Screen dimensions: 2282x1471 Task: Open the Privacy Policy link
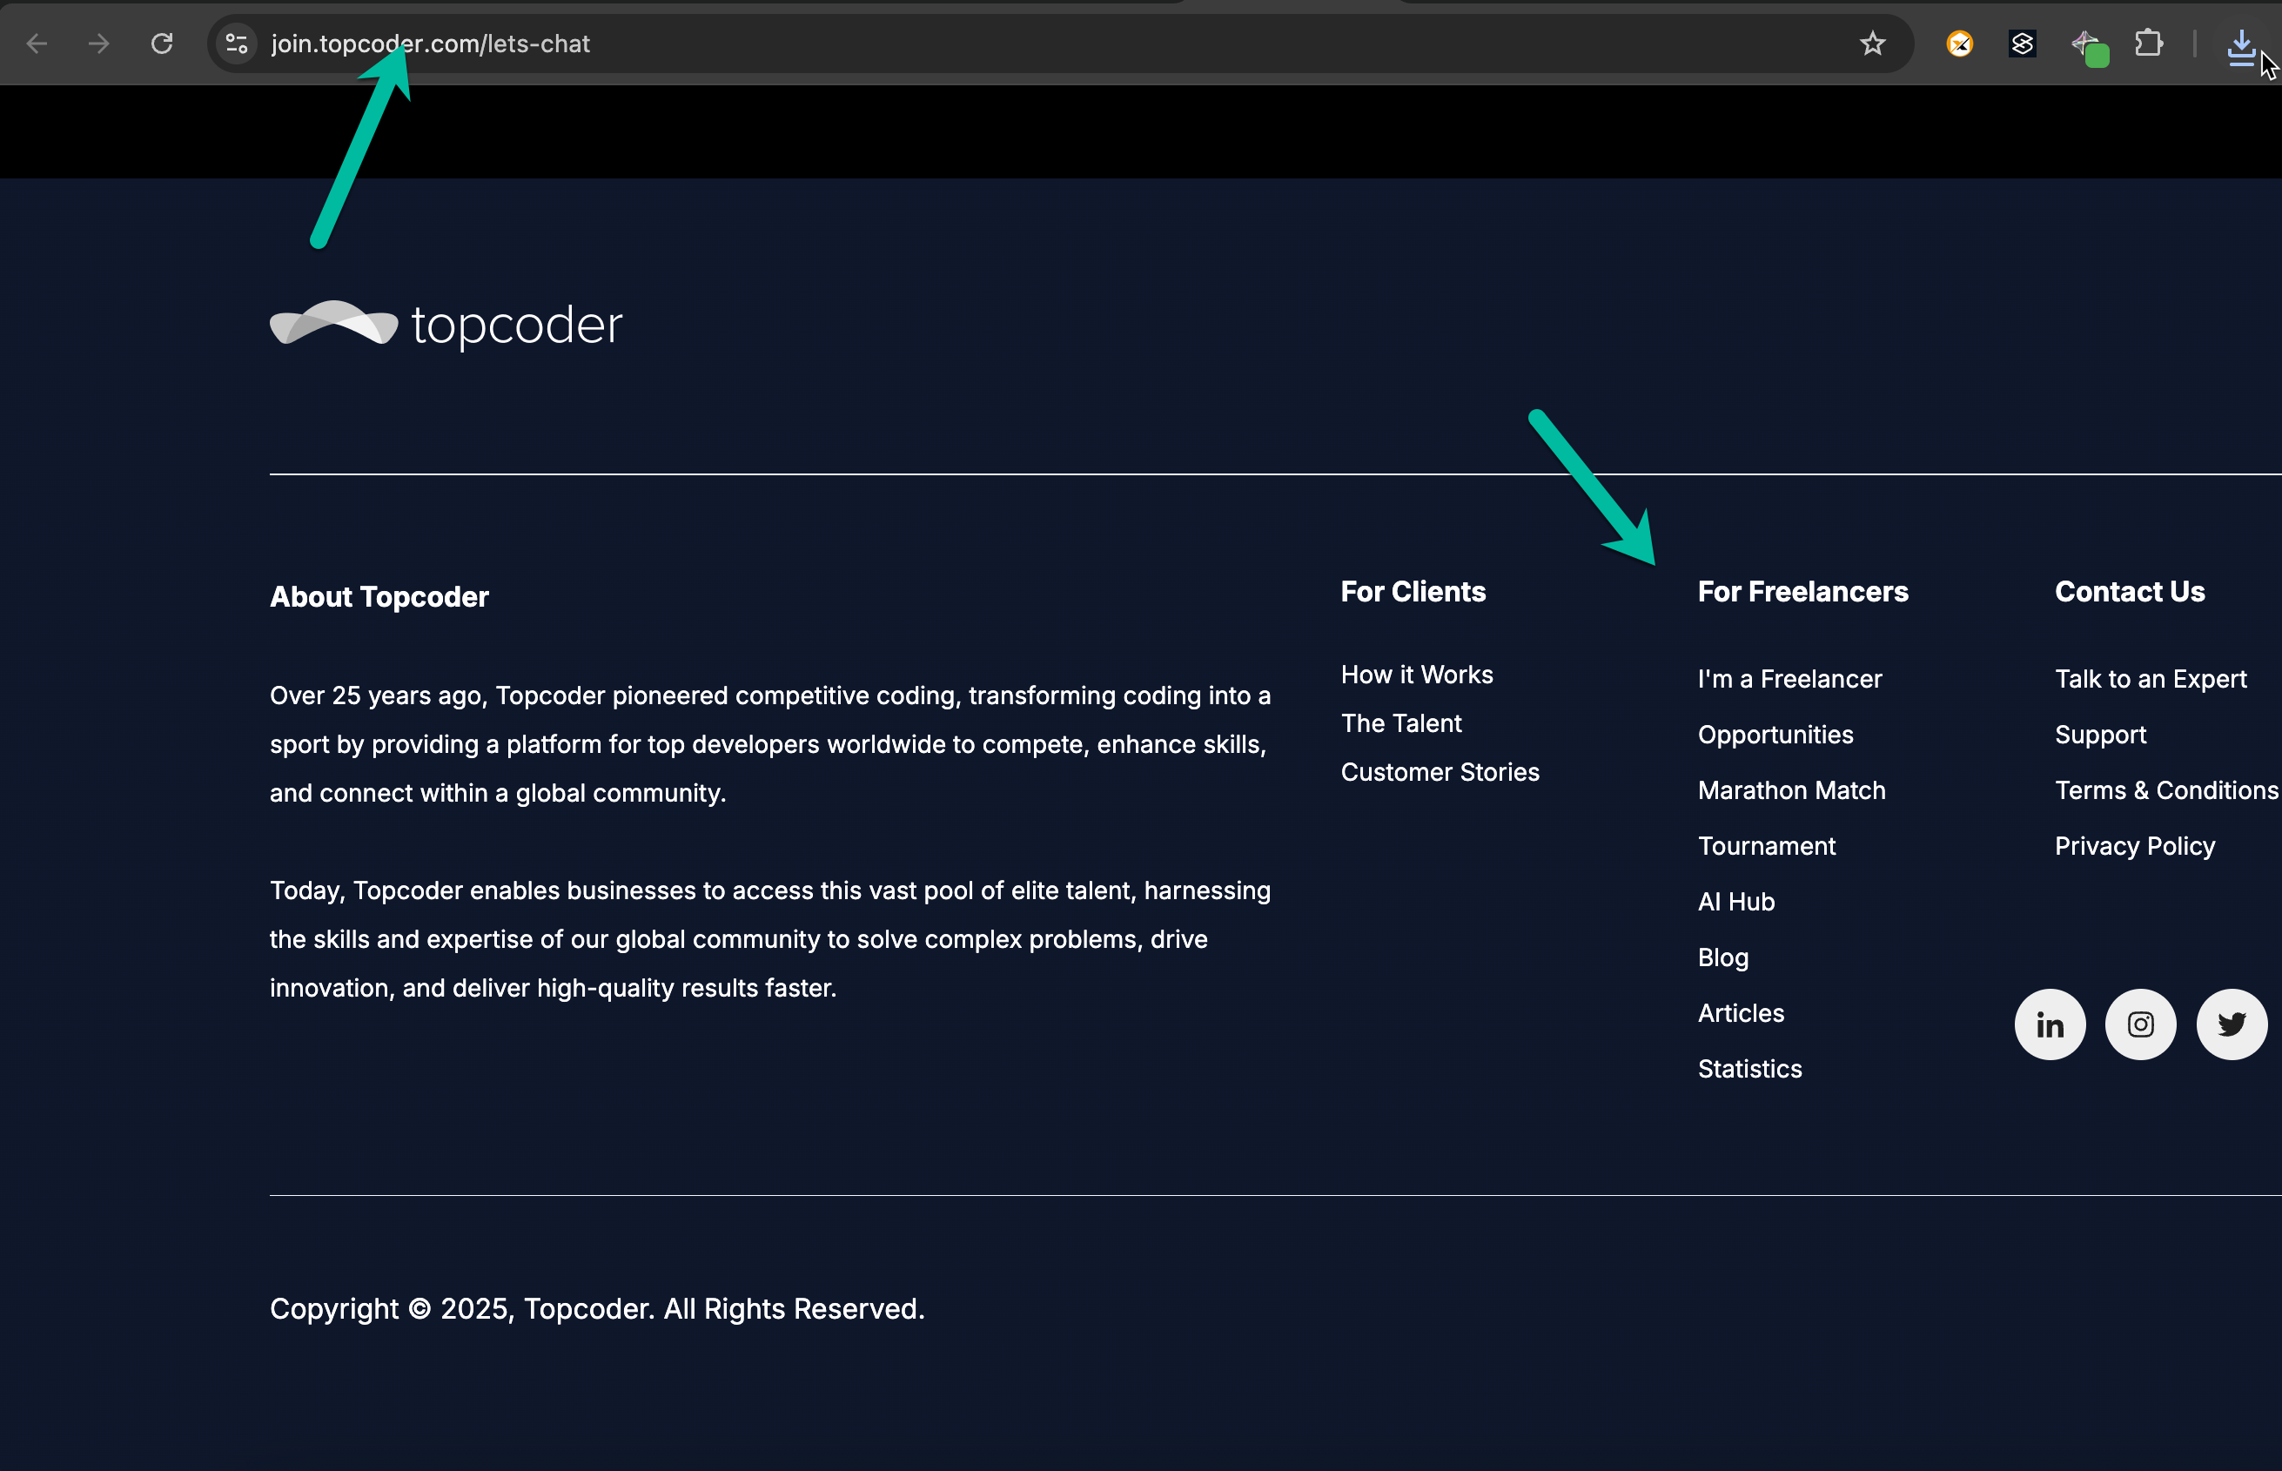pos(2134,846)
